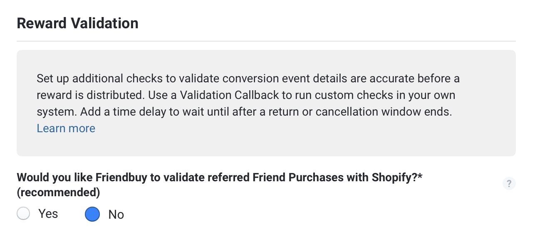Open the Learn more link
Screen dimensions: 535x232
[x=66, y=128]
